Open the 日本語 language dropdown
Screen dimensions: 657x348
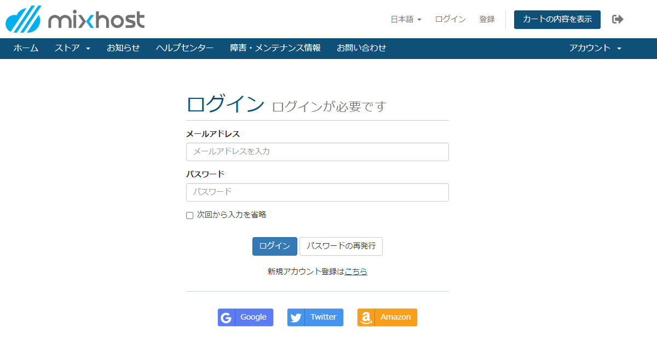[406, 19]
